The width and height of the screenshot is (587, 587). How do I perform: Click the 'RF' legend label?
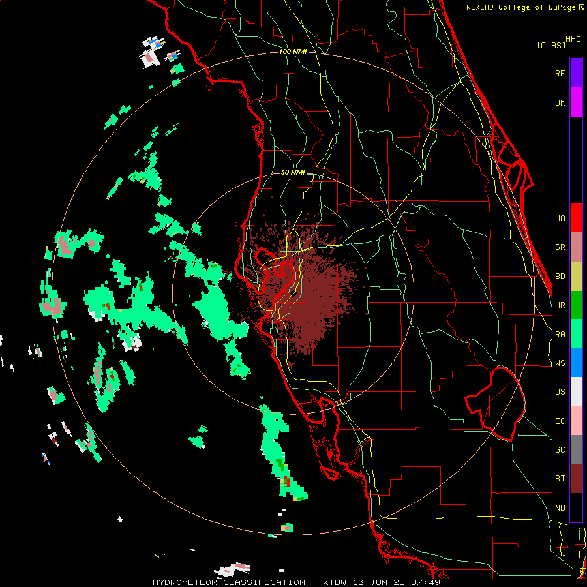560,73
